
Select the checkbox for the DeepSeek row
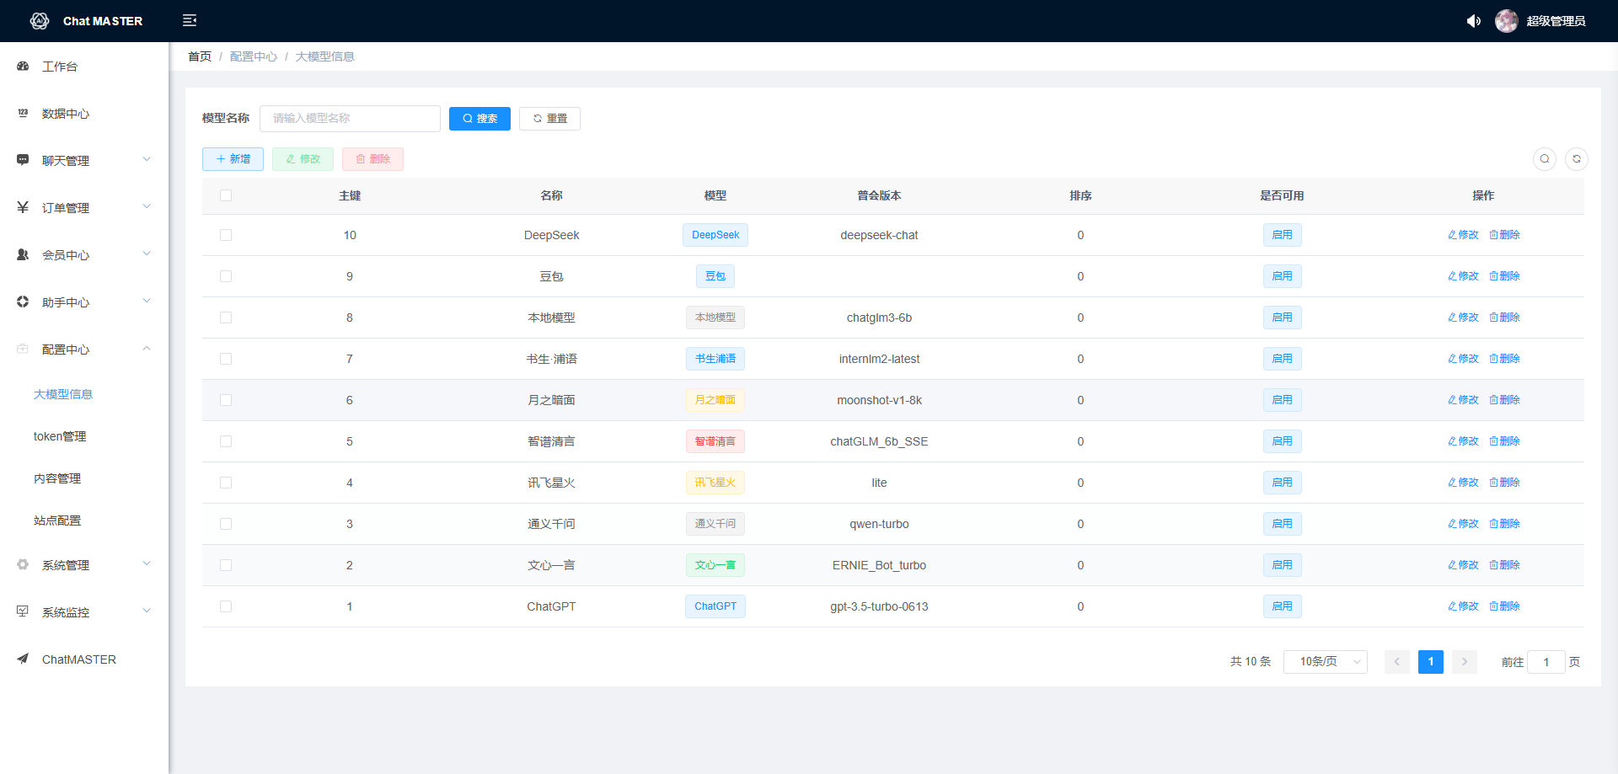coord(226,235)
